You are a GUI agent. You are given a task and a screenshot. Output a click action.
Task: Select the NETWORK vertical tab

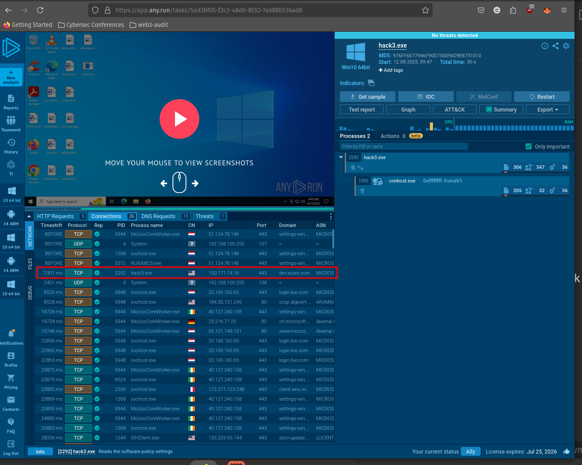pos(30,235)
